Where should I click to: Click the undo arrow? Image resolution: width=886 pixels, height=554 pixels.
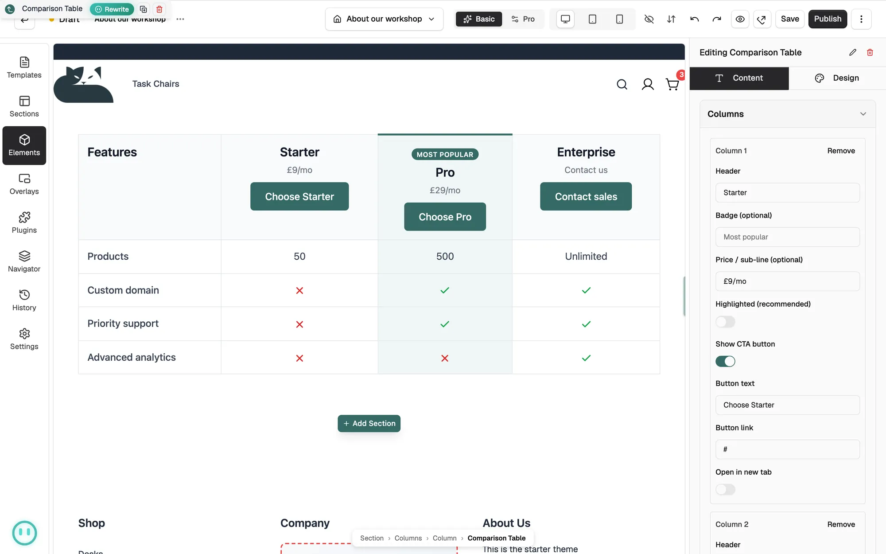click(x=694, y=19)
